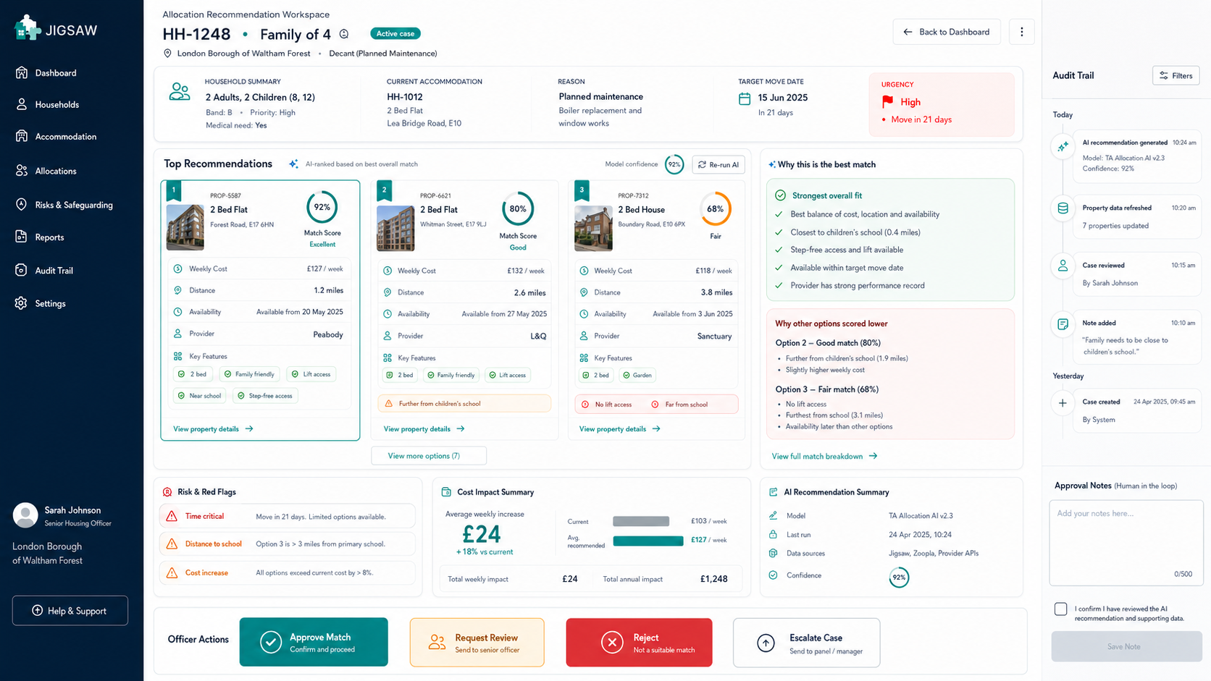
Task: View property details for PROP-5587
Action: pos(213,429)
